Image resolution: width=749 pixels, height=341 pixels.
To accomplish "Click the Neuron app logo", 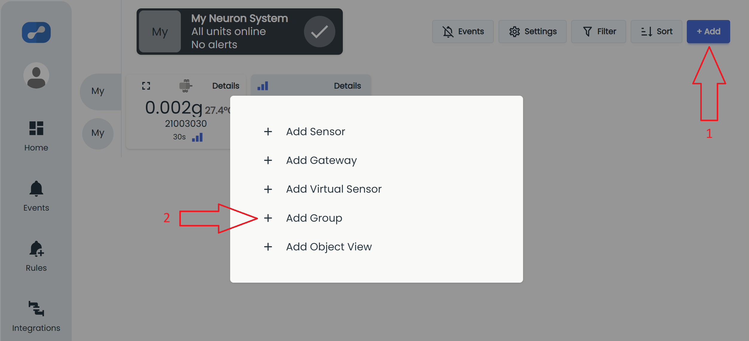I will click(36, 32).
